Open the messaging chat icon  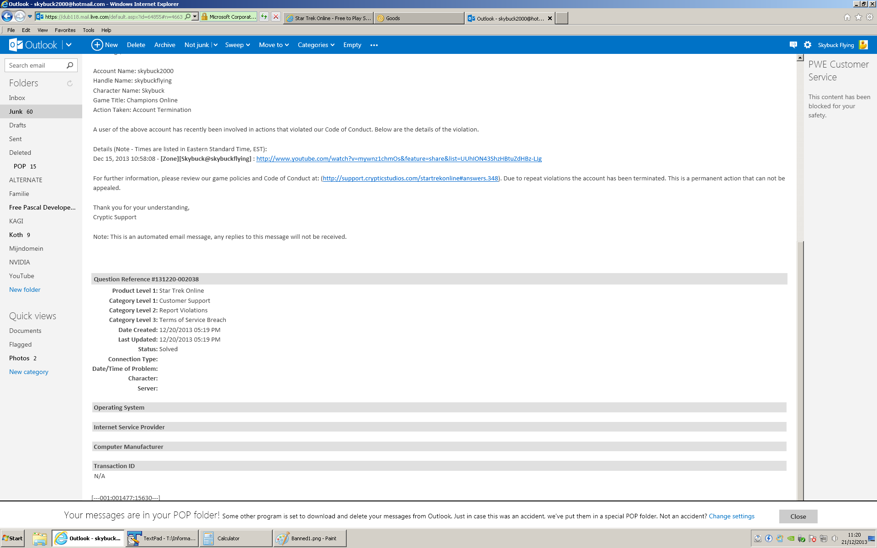point(793,45)
